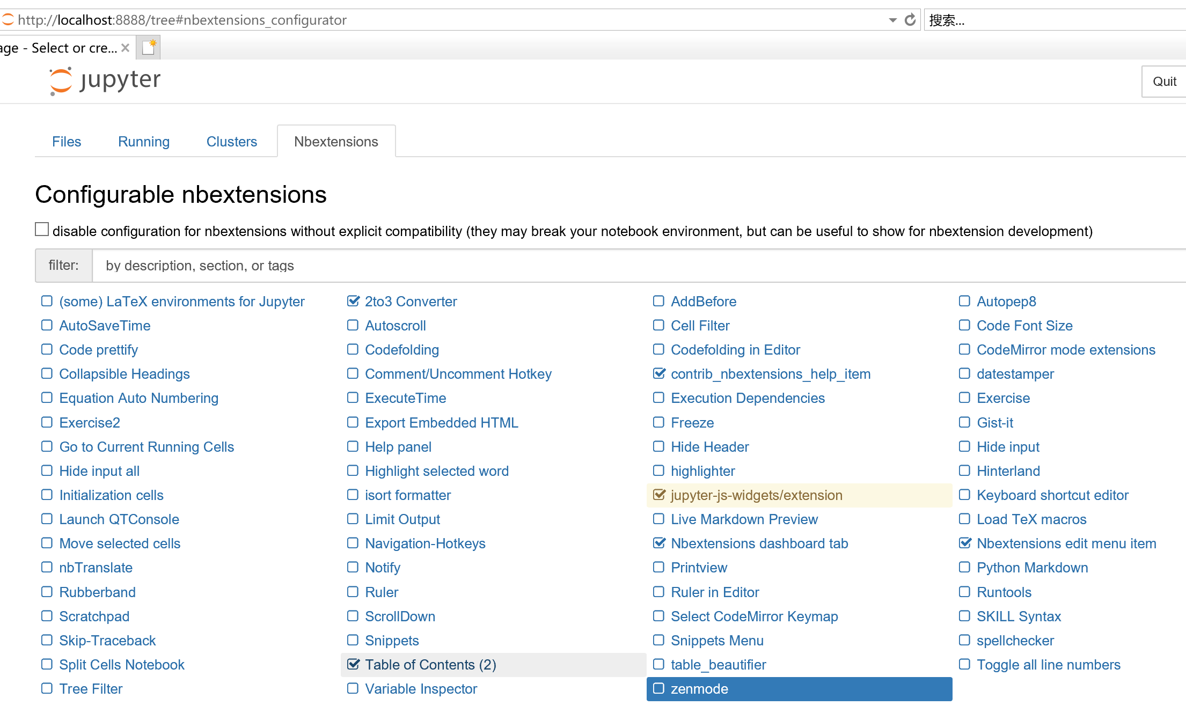Enable the Autopep8 checkbox
1186x713 pixels.
(x=965, y=301)
